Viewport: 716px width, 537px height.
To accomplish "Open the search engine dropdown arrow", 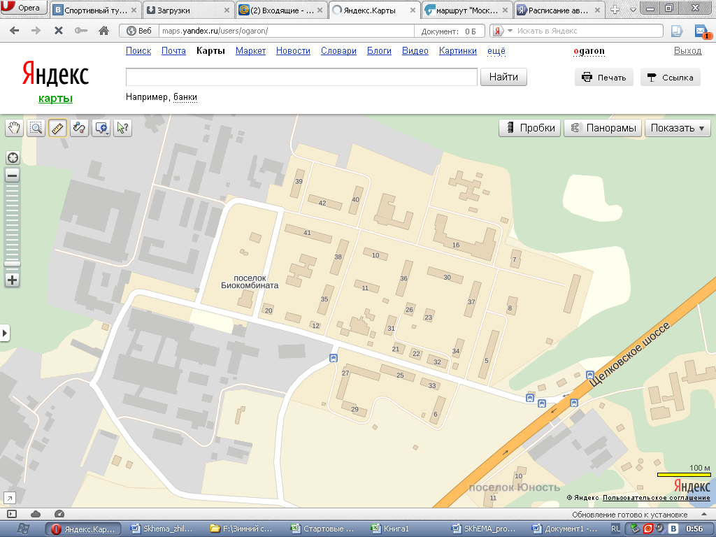I will tap(510, 31).
